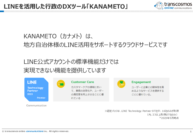This screenshot has width=193, height=133.
Task: Select the Engagement heading
Action: (141, 82)
